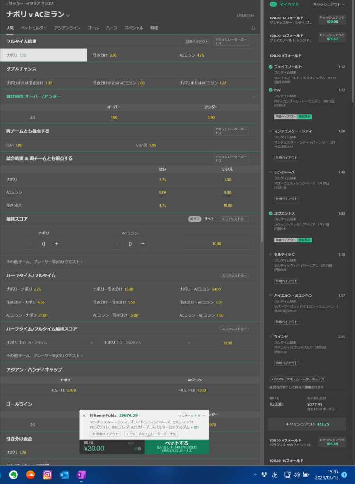Select the すべて score view option
The width and height of the screenshot is (355, 484).
coord(209,219)
